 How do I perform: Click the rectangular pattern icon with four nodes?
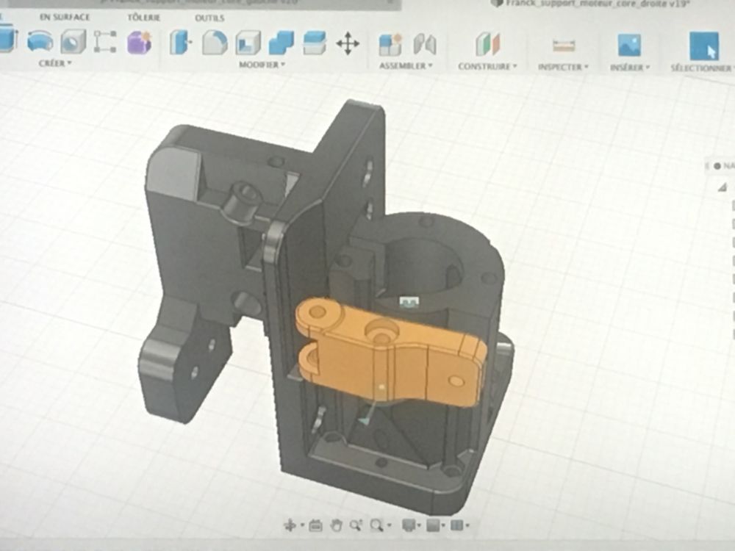[105, 42]
